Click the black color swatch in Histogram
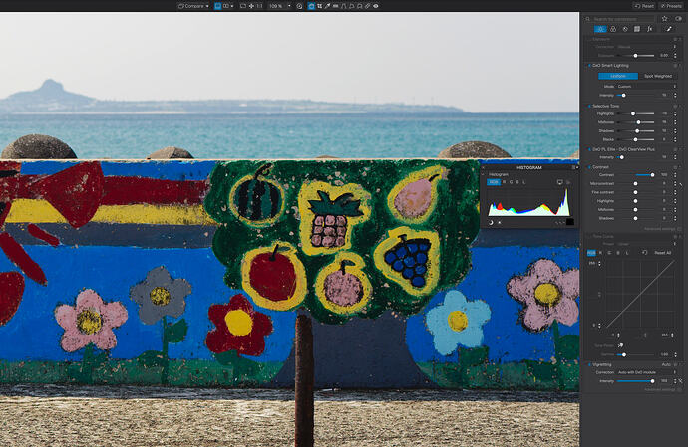 pos(570,222)
